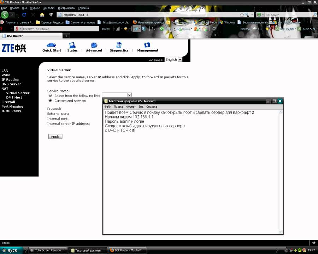Open a new tab with plus button
This screenshot has width=318, height=254.
point(66,36)
